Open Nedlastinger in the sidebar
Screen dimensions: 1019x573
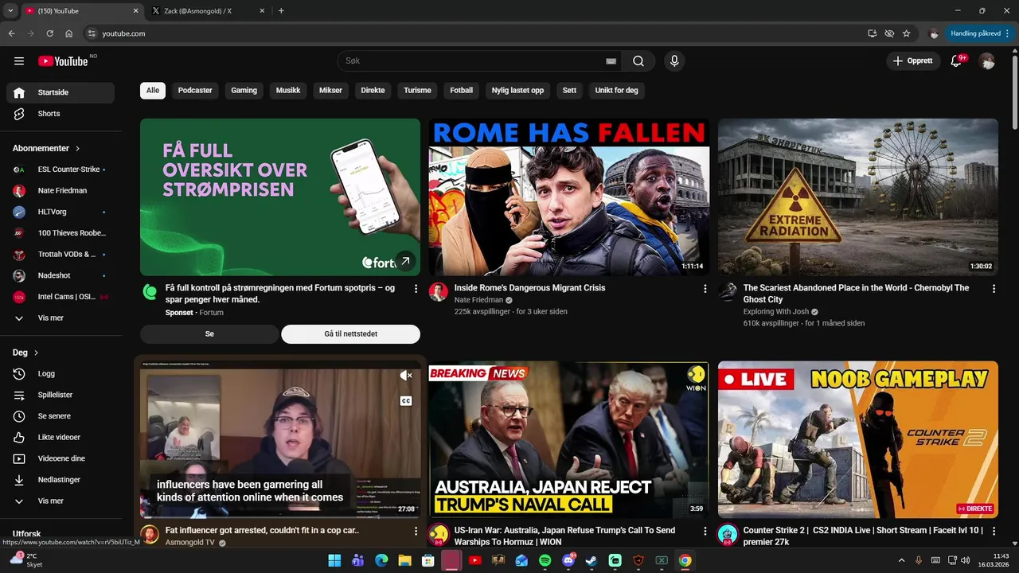[61, 480]
